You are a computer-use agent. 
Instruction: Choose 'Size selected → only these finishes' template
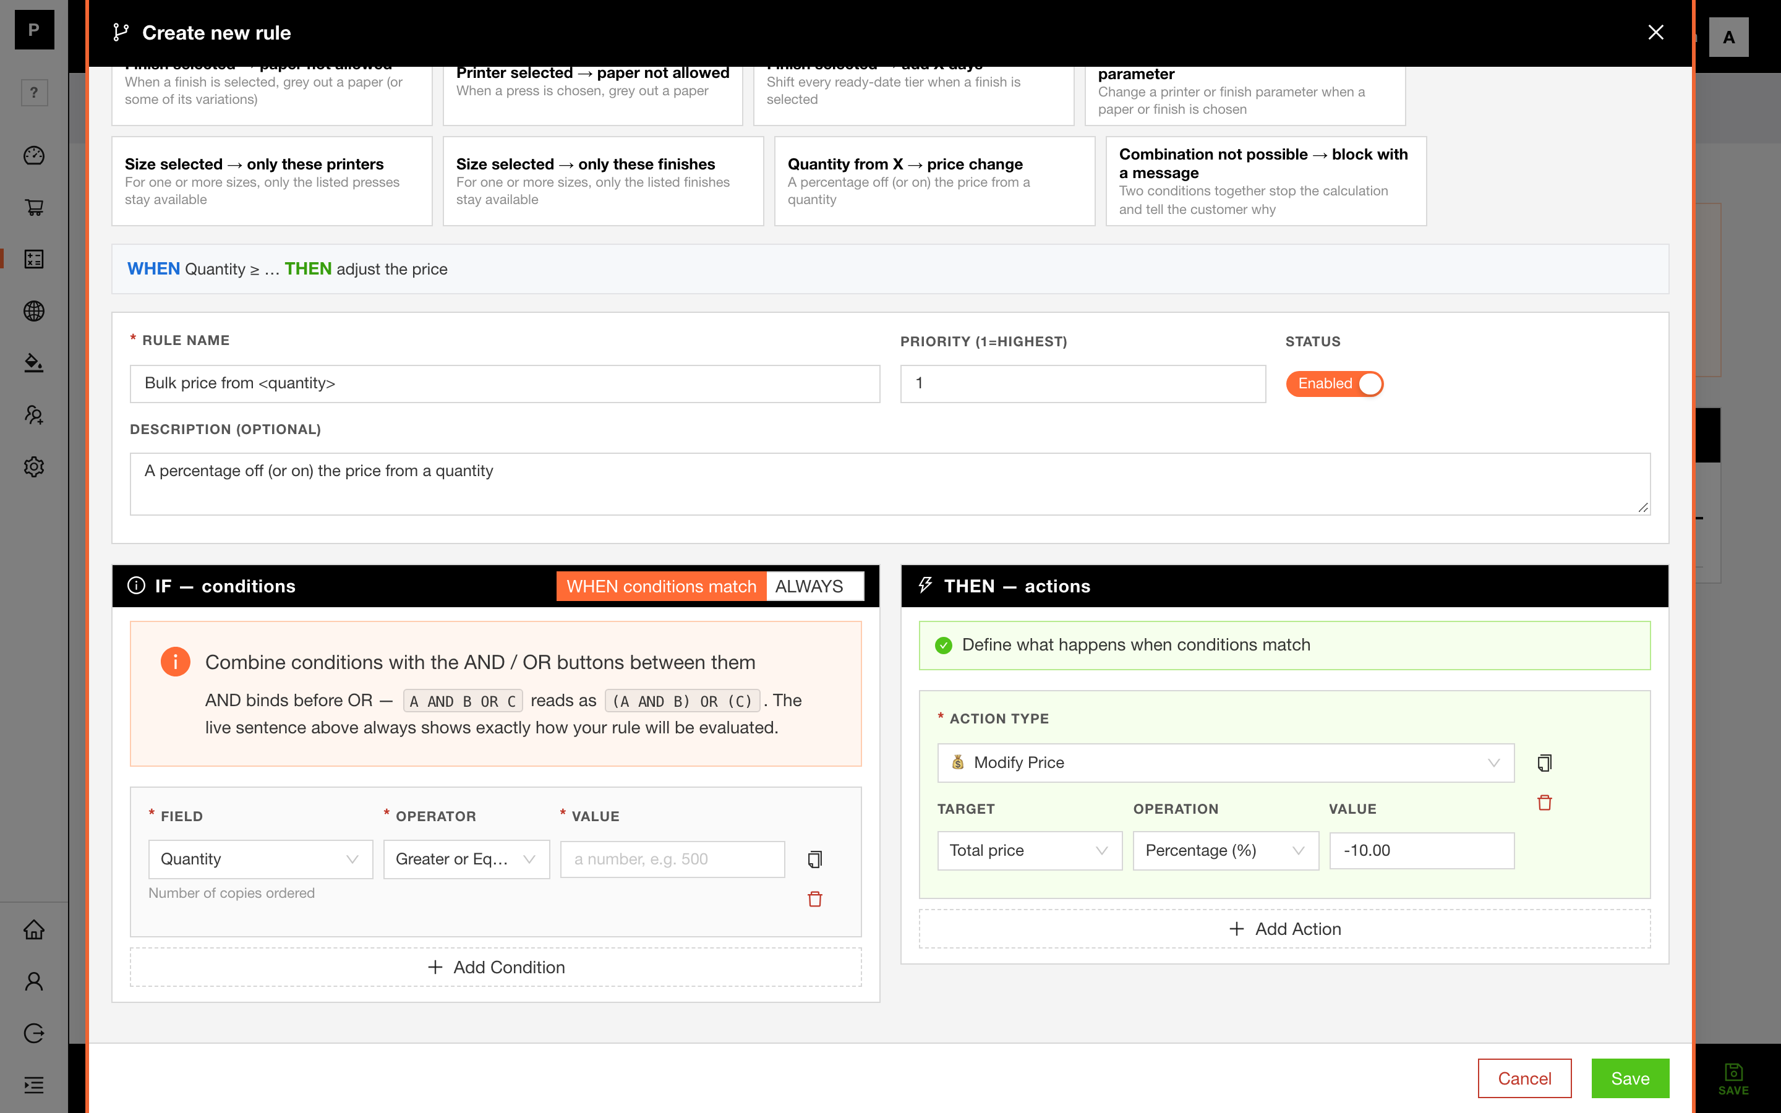tap(603, 181)
